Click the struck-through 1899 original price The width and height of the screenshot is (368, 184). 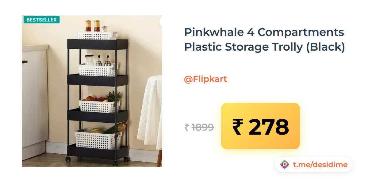click(203, 127)
